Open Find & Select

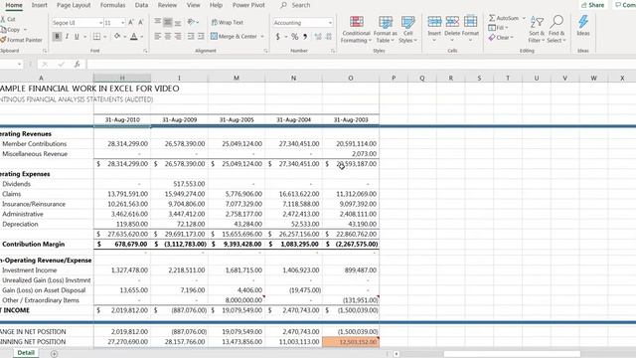tap(556, 30)
